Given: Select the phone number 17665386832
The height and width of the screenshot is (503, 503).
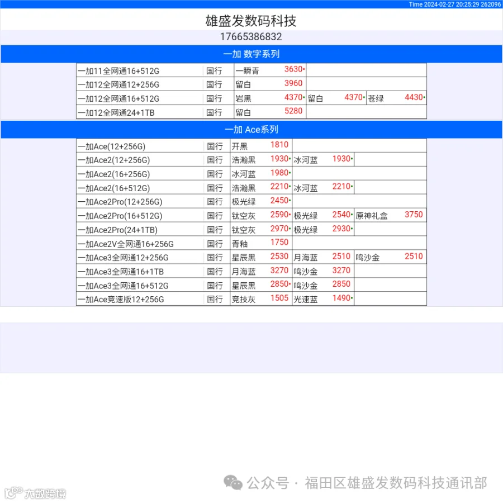Looking at the screenshot, I should (x=251, y=36).
